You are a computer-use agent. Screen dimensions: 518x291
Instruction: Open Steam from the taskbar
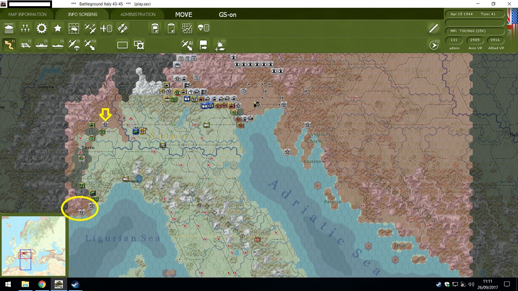tap(76, 284)
